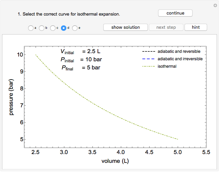This screenshot has width=219, height=172.
Task: Click the green isothermal legend line sample
Action: click(148, 66)
